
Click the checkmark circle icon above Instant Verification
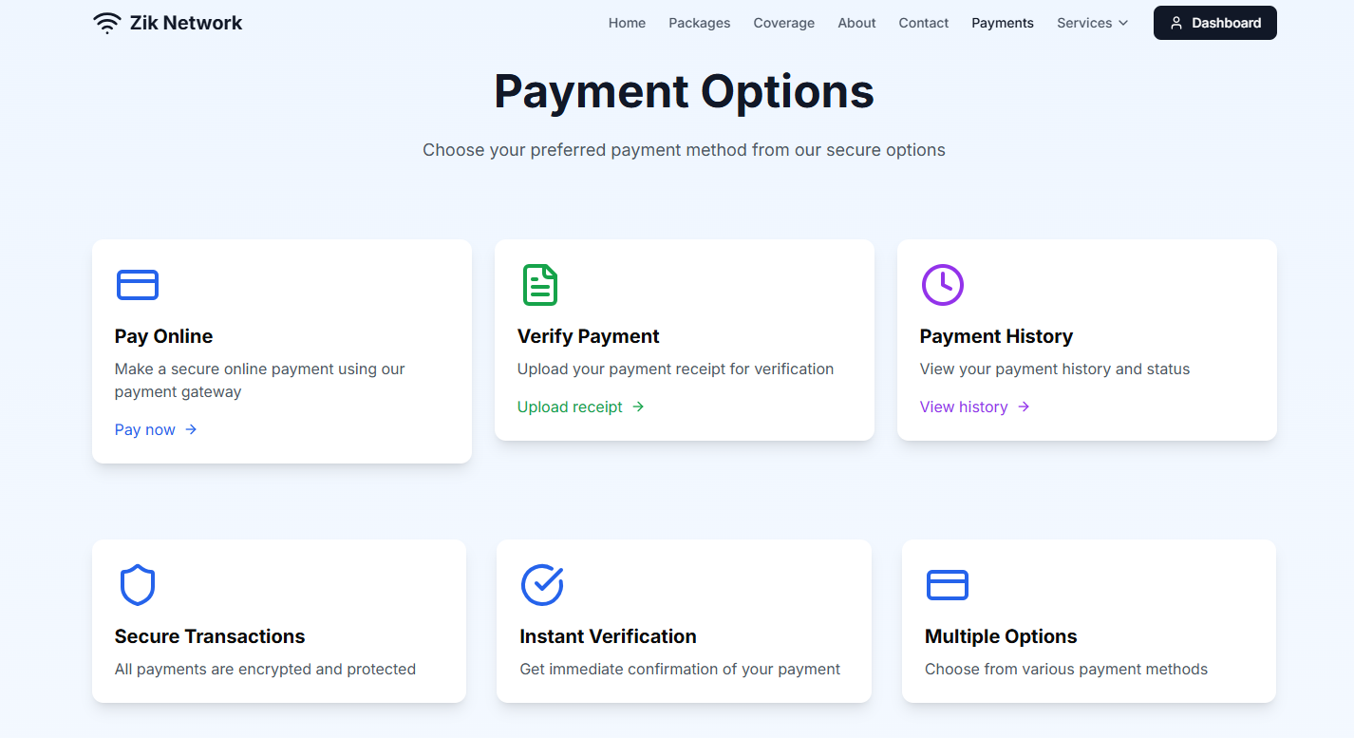pos(542,584)
